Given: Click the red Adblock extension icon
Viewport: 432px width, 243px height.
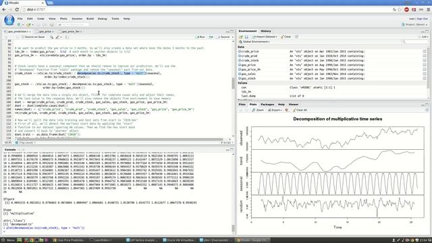Looking at the screenshot, I should pyautogui.click(x=406, y=9).
